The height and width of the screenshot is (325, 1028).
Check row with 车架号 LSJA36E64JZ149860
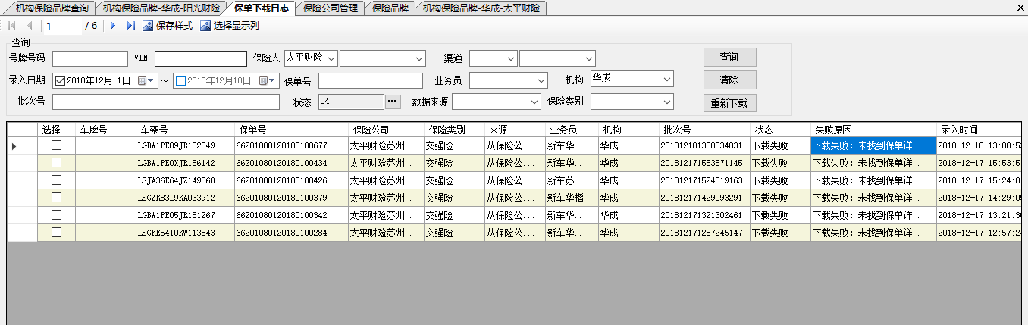57,180
